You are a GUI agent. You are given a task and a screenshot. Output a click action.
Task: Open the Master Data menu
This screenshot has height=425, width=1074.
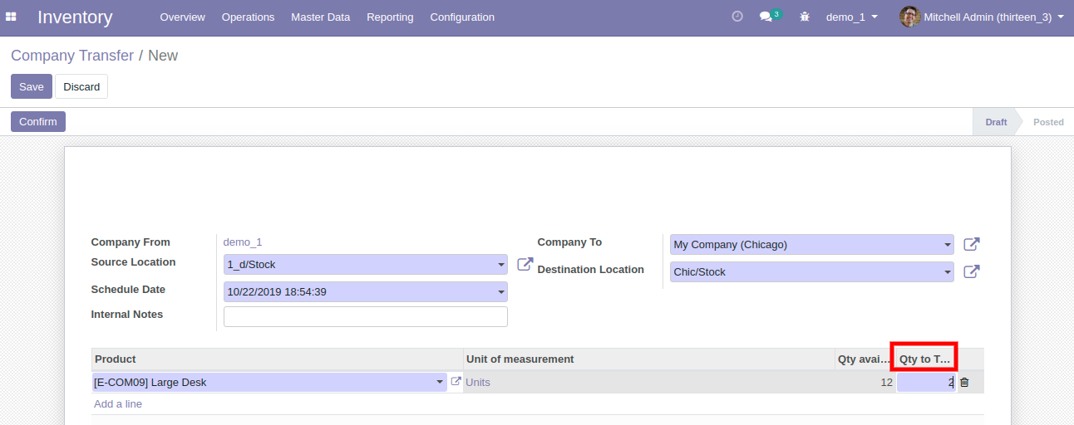(320, 17)
